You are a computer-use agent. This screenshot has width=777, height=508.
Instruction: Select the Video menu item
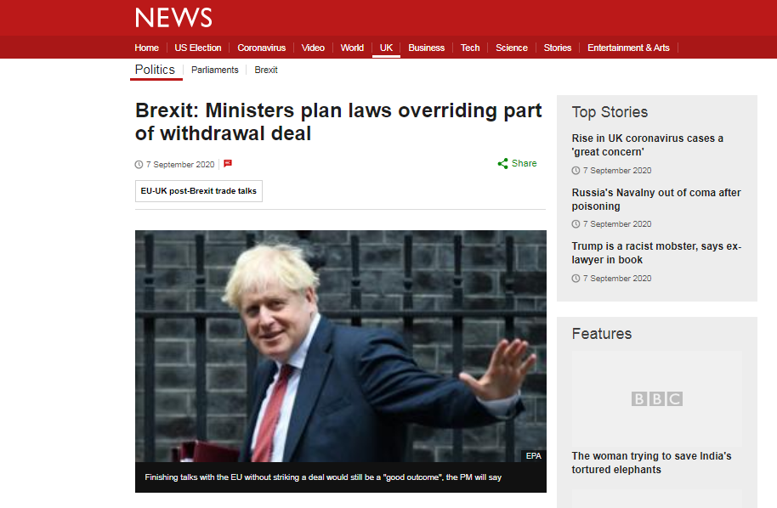coord(313,48)
